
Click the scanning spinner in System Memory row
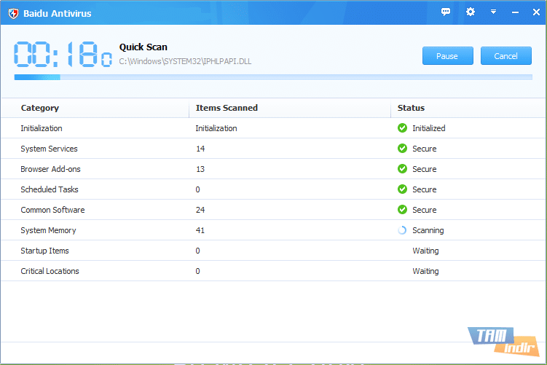[402, 230]
